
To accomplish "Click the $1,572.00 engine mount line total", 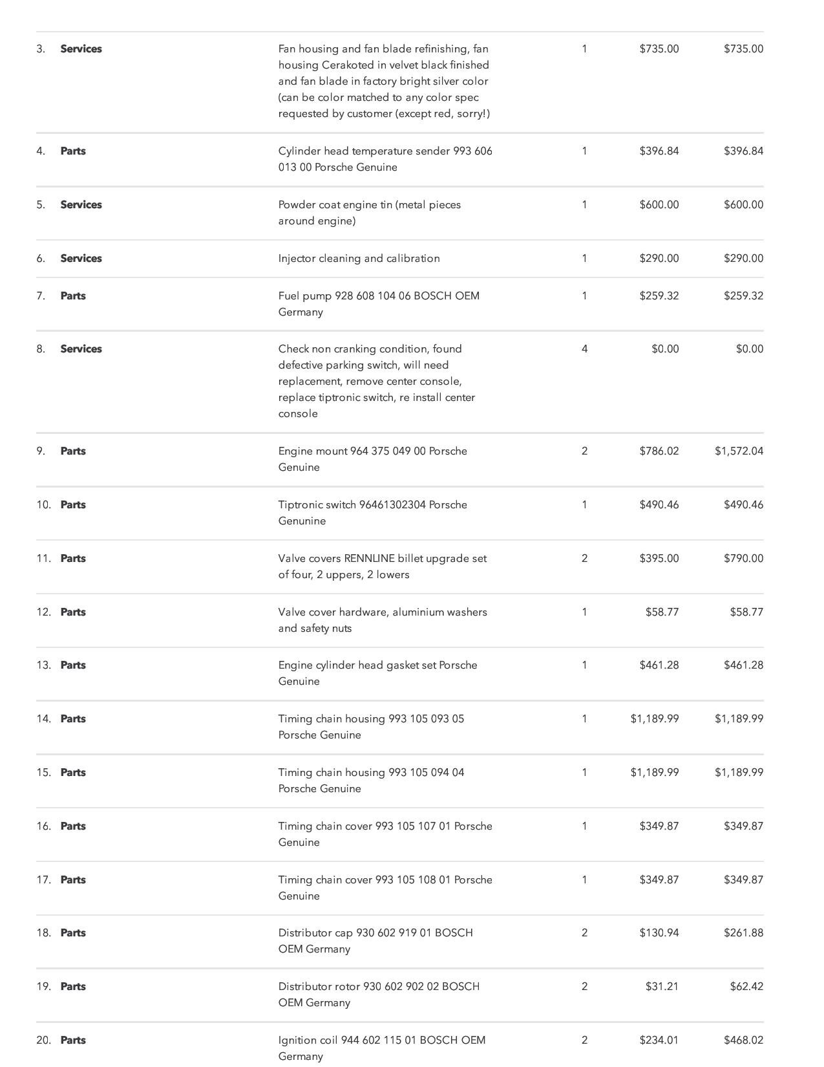I will 739,451.
